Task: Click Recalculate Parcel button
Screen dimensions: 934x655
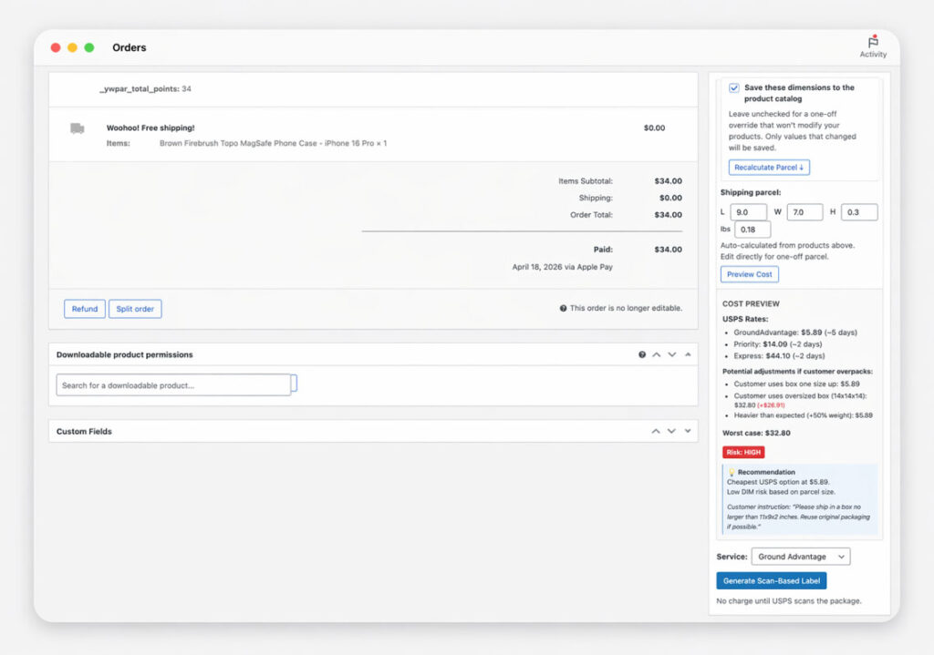Action: [x=769, y=168]
